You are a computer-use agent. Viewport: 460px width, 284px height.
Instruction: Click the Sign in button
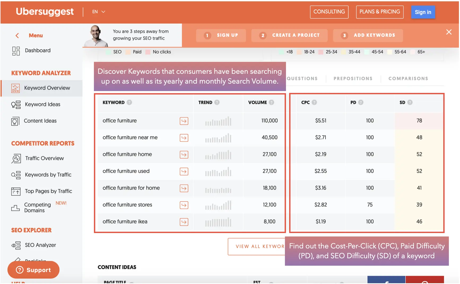click(423, 12)
